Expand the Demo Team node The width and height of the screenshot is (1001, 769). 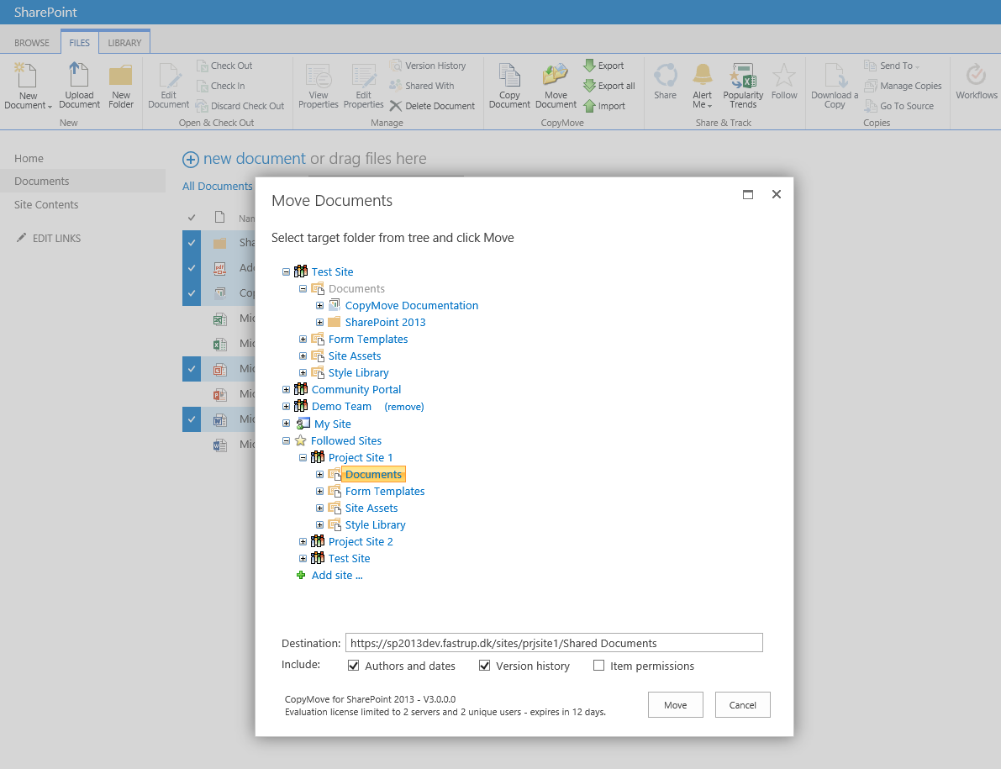[x=286, y=407]
